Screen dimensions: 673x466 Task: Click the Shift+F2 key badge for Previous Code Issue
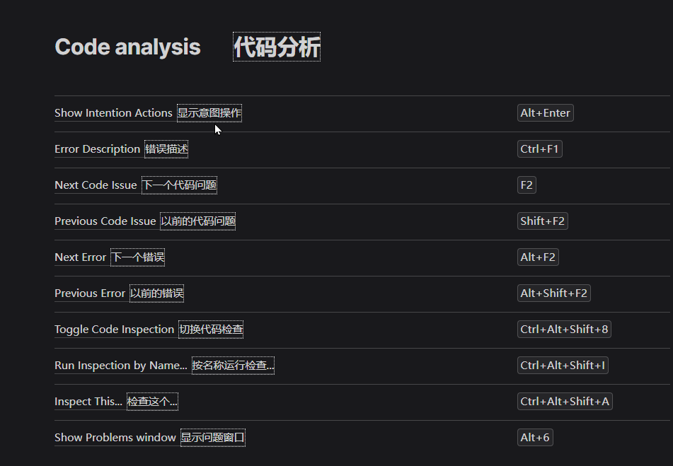542,221
